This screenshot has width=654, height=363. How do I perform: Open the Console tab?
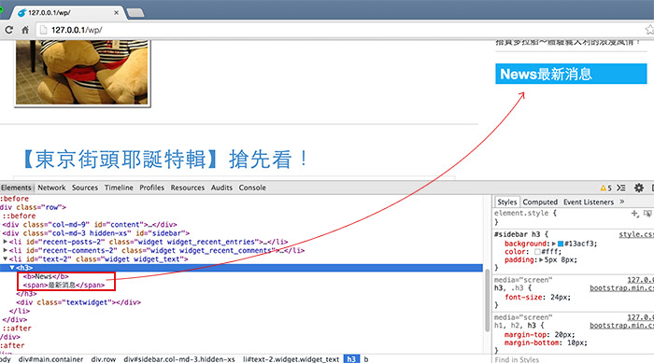click(252, 188)
